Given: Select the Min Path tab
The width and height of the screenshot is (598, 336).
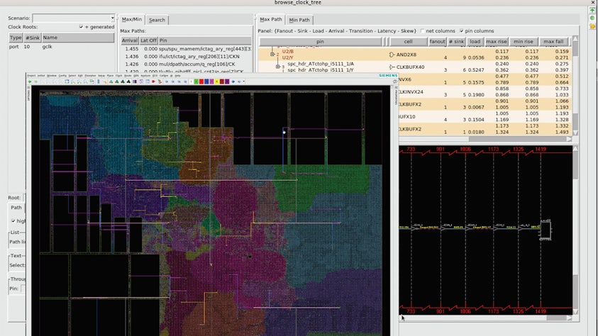Looking at the screenshot, I should [x=299, y=20].
